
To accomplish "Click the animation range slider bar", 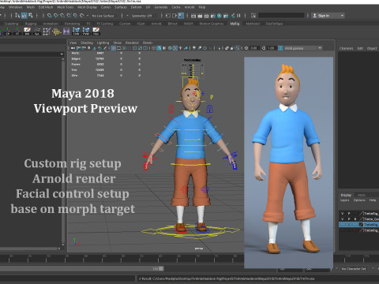I will pos(81,268).
